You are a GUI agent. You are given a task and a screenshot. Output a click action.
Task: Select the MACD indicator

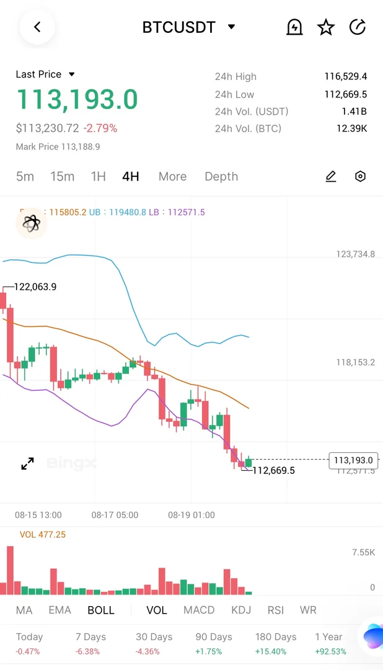199,610
